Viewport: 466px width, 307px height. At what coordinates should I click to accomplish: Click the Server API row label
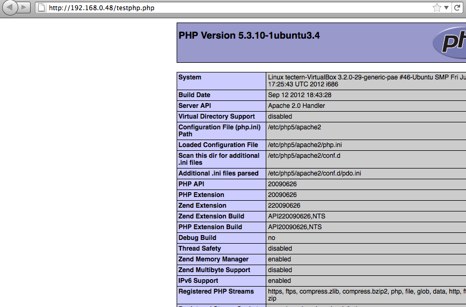[195, 106]
